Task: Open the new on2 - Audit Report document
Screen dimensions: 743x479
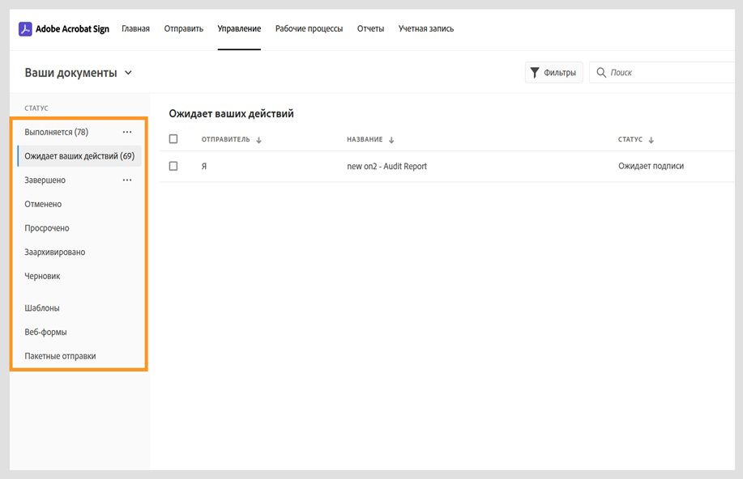Action: 386,166
